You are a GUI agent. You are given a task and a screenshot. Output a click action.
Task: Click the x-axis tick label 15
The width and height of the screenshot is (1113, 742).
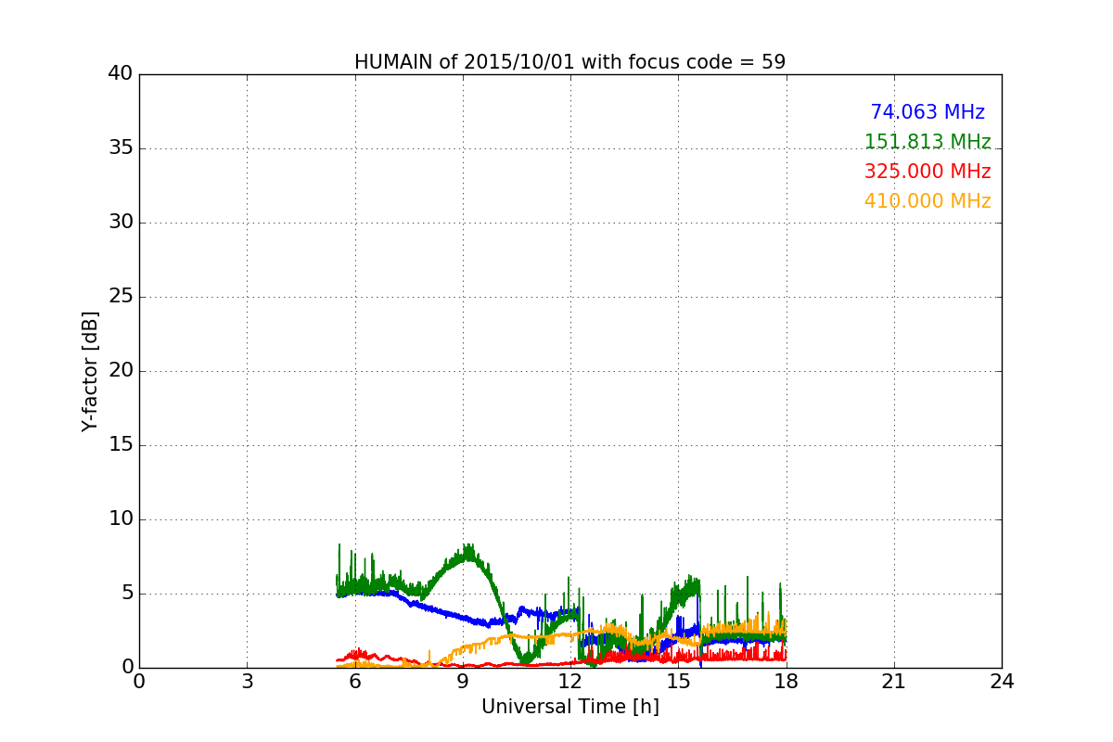(x=678, y=681)
